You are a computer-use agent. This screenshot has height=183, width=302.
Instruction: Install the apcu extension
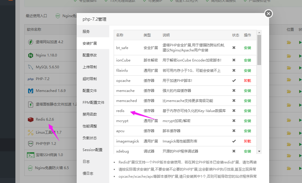247,131
